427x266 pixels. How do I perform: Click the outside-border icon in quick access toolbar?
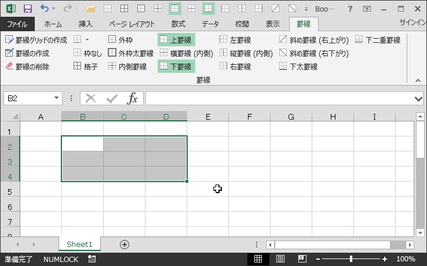click(x=141, y=9)
